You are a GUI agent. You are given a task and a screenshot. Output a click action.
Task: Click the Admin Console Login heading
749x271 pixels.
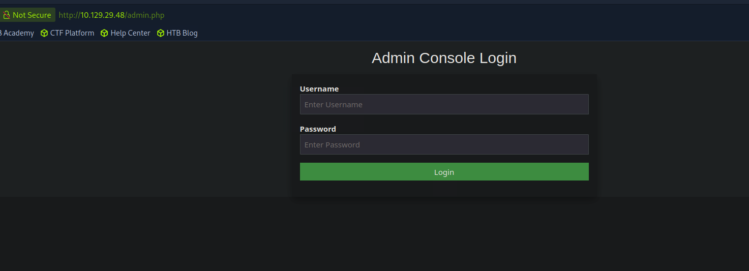coord(444,58)
